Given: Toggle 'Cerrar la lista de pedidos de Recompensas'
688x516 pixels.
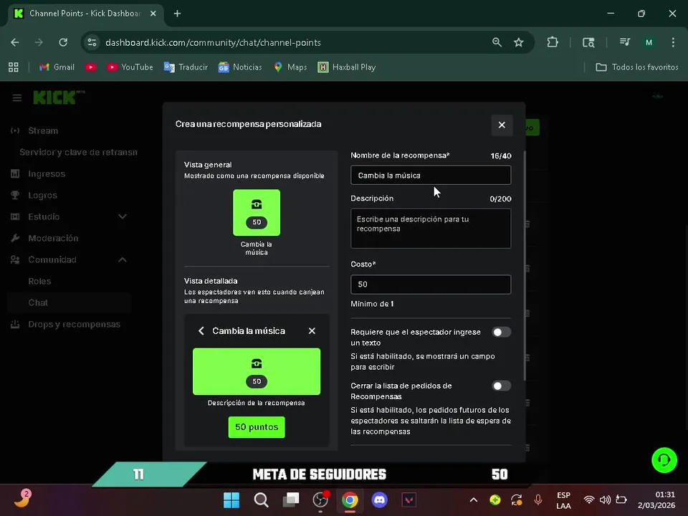Looking at the screenshot, I should (x=501, y=386).
